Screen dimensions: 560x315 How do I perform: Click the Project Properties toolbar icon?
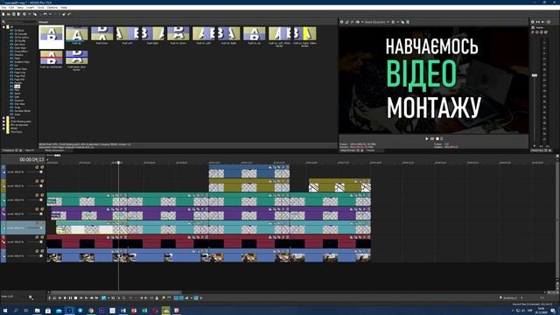(x=24, y=14)
